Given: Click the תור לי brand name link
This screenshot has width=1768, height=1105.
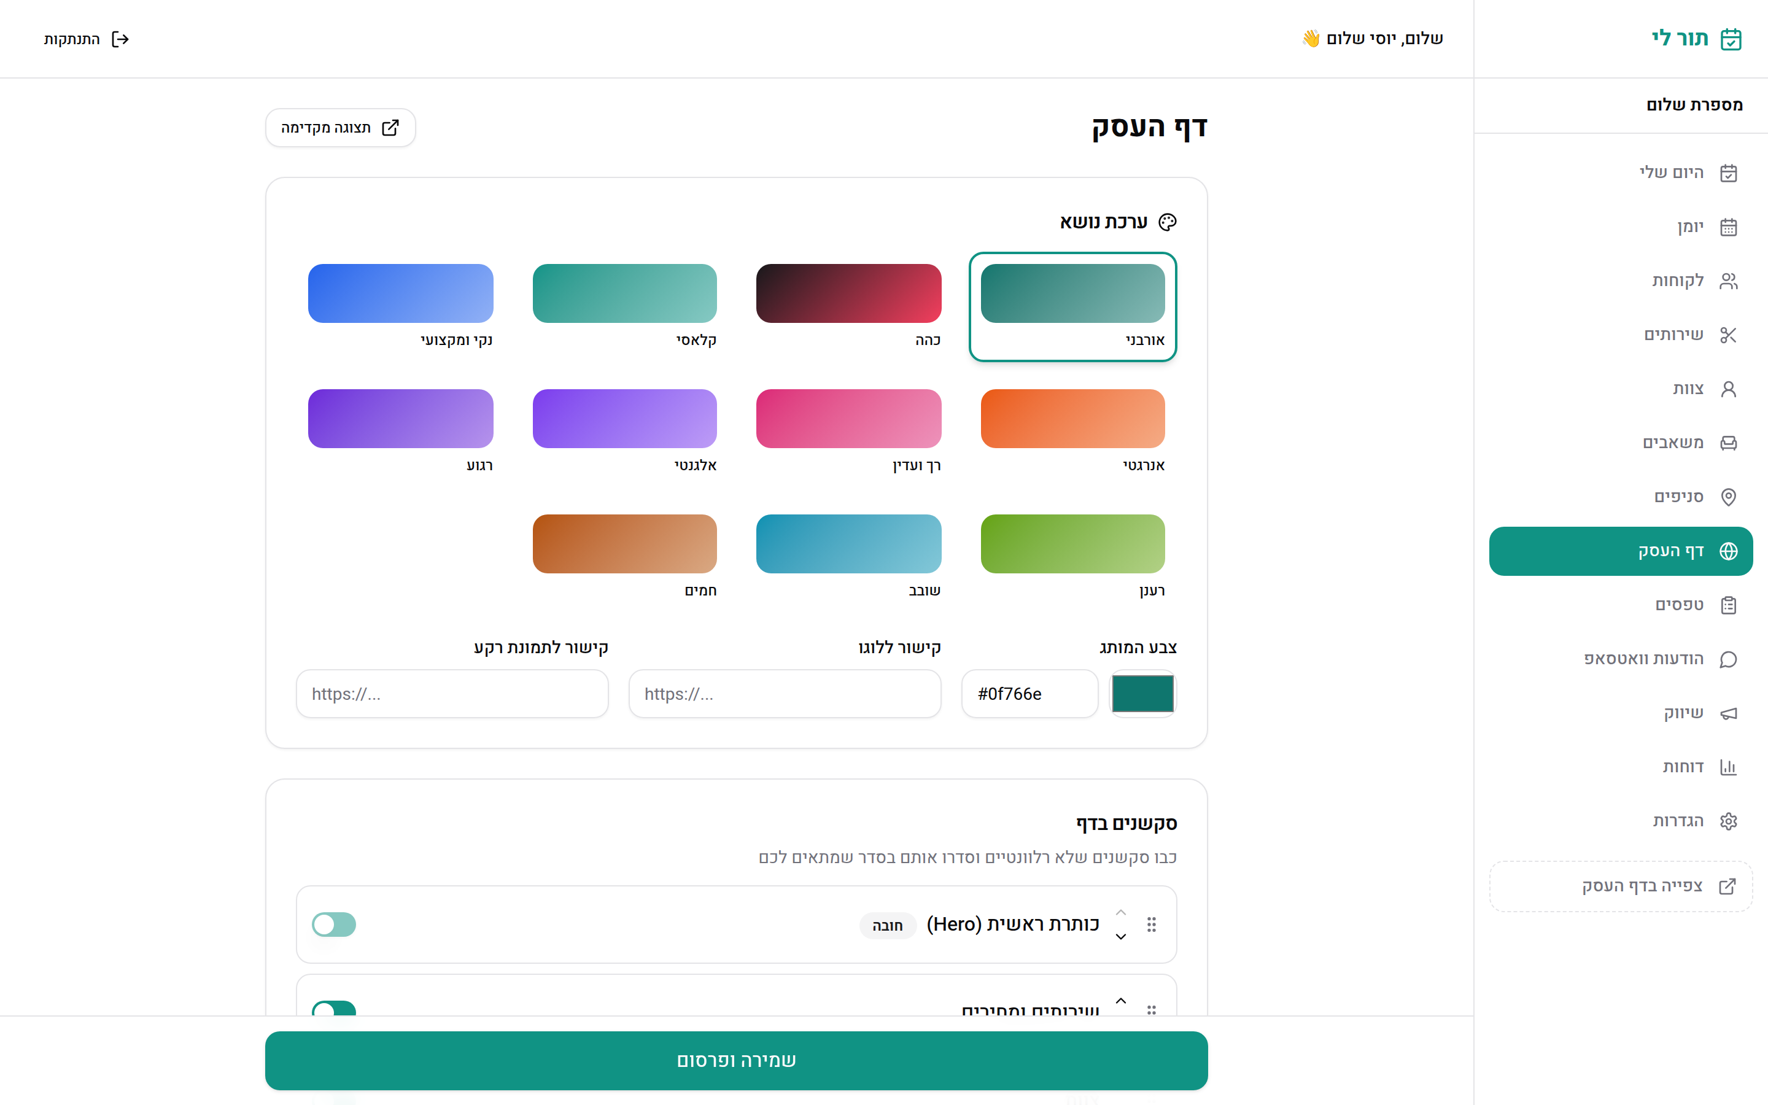Looking at the screenshot, I should [1680, 39].
